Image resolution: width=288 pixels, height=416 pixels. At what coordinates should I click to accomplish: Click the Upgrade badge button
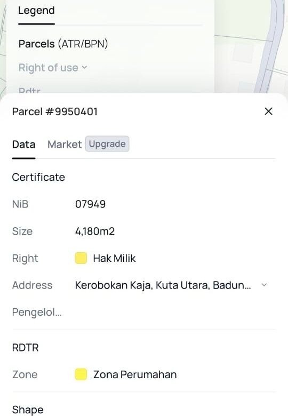107,144
